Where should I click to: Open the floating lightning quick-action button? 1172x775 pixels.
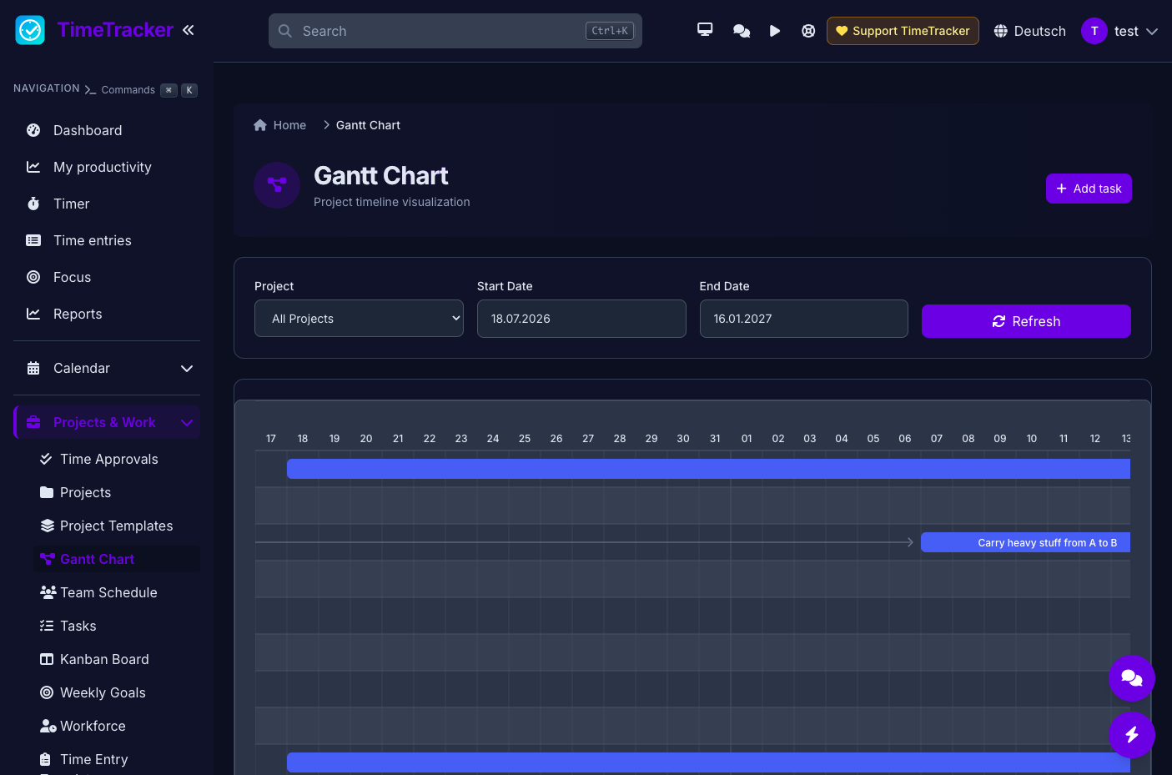click(x=1132, y=735)
